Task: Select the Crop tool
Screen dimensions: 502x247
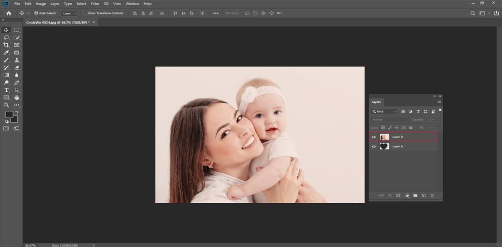Action: (x=6, y=45)
